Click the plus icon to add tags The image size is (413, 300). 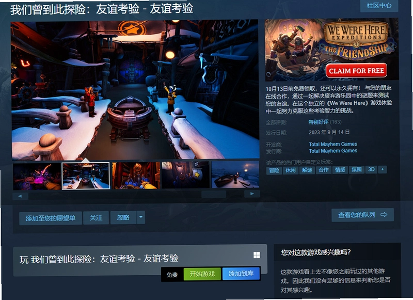[x=383, y=169]
